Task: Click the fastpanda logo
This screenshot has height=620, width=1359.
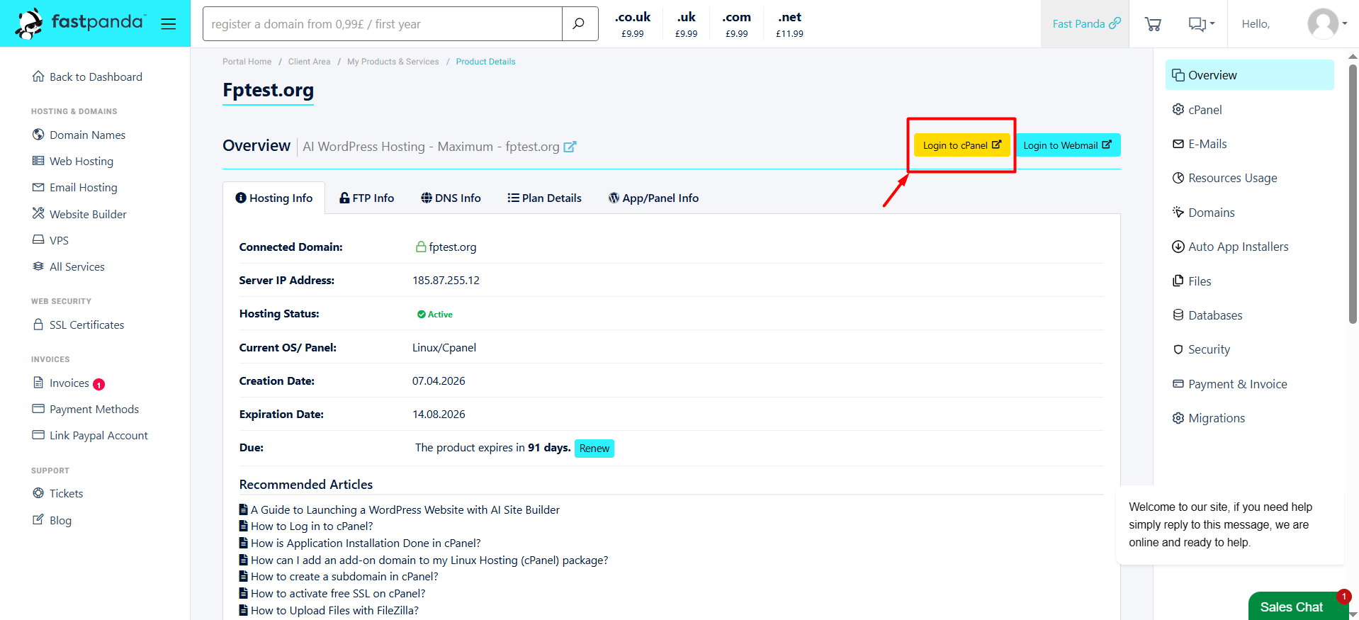Action: point(80,23)
